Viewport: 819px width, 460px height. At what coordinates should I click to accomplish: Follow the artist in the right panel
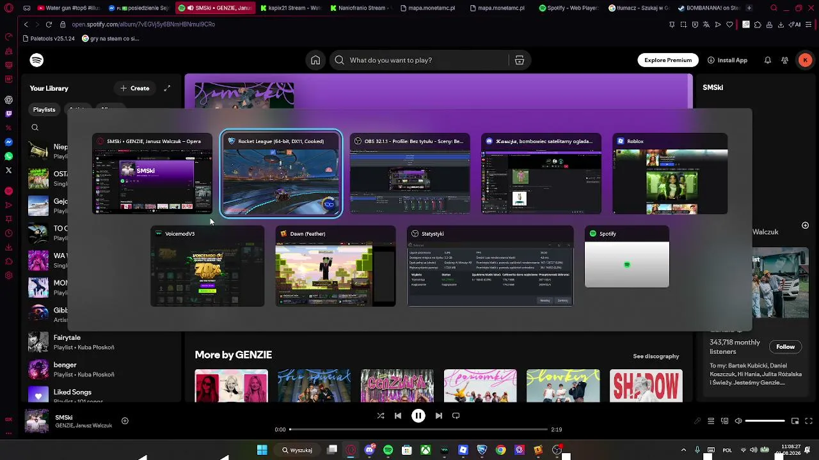click(785, 347)
